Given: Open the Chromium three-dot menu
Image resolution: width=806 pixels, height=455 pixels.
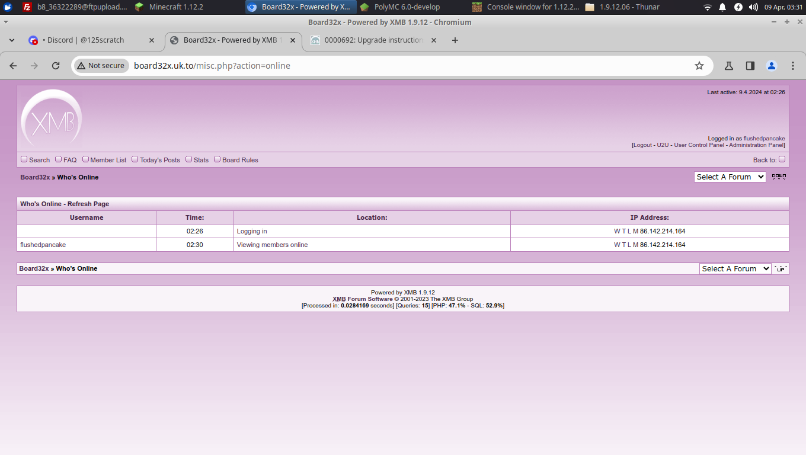Looking at the screenshot, I should pos(793,66).
